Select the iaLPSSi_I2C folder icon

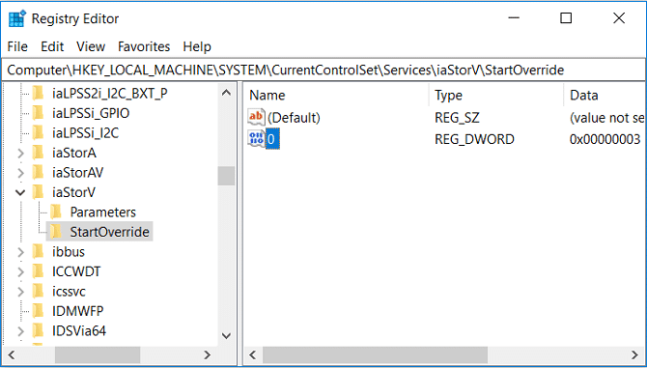tap(38, 133)
